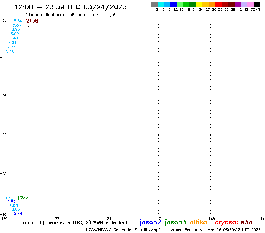Select the light green legend swatch for 12-15 ft

coord(180,4)
